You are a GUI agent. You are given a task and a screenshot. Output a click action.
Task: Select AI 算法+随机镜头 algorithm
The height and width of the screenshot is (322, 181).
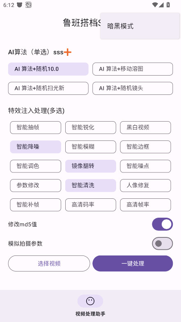pos(133,88)
